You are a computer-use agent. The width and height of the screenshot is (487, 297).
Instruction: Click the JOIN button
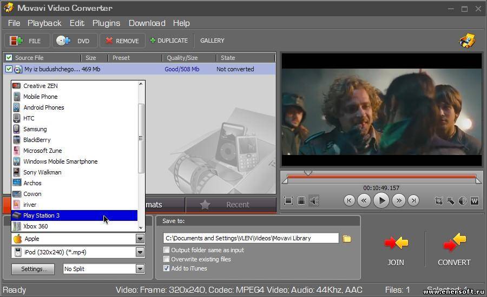[x=396, y=249]
